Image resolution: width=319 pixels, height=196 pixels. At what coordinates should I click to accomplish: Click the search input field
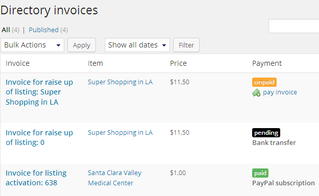(294, 26)
